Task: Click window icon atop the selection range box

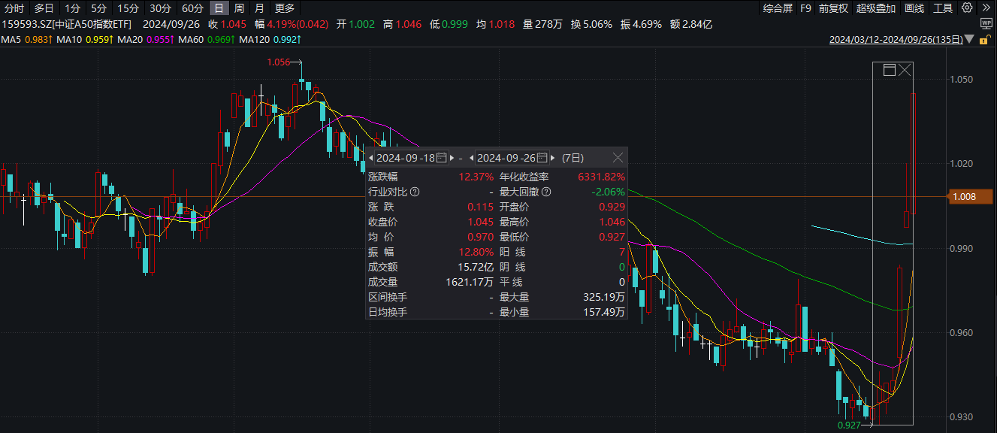Action: tap(890, 70)
